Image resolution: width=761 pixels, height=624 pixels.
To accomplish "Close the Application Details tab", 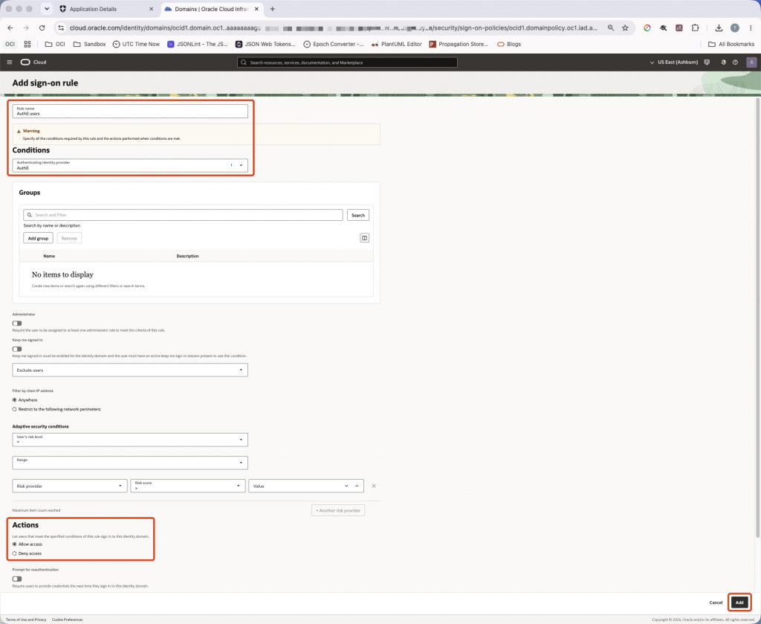I will click(x=151, y=9).
